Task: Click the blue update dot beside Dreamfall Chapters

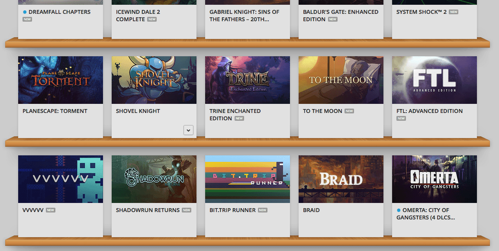Action: 25,12
